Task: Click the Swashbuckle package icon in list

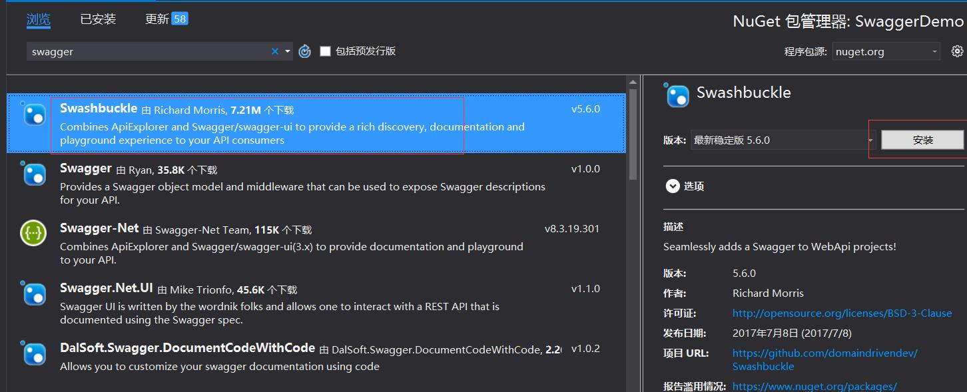Action: pos(34,114)
